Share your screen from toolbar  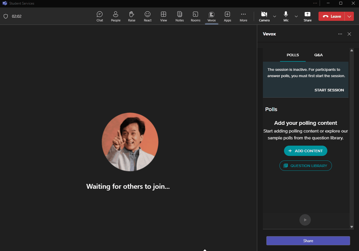308,16
